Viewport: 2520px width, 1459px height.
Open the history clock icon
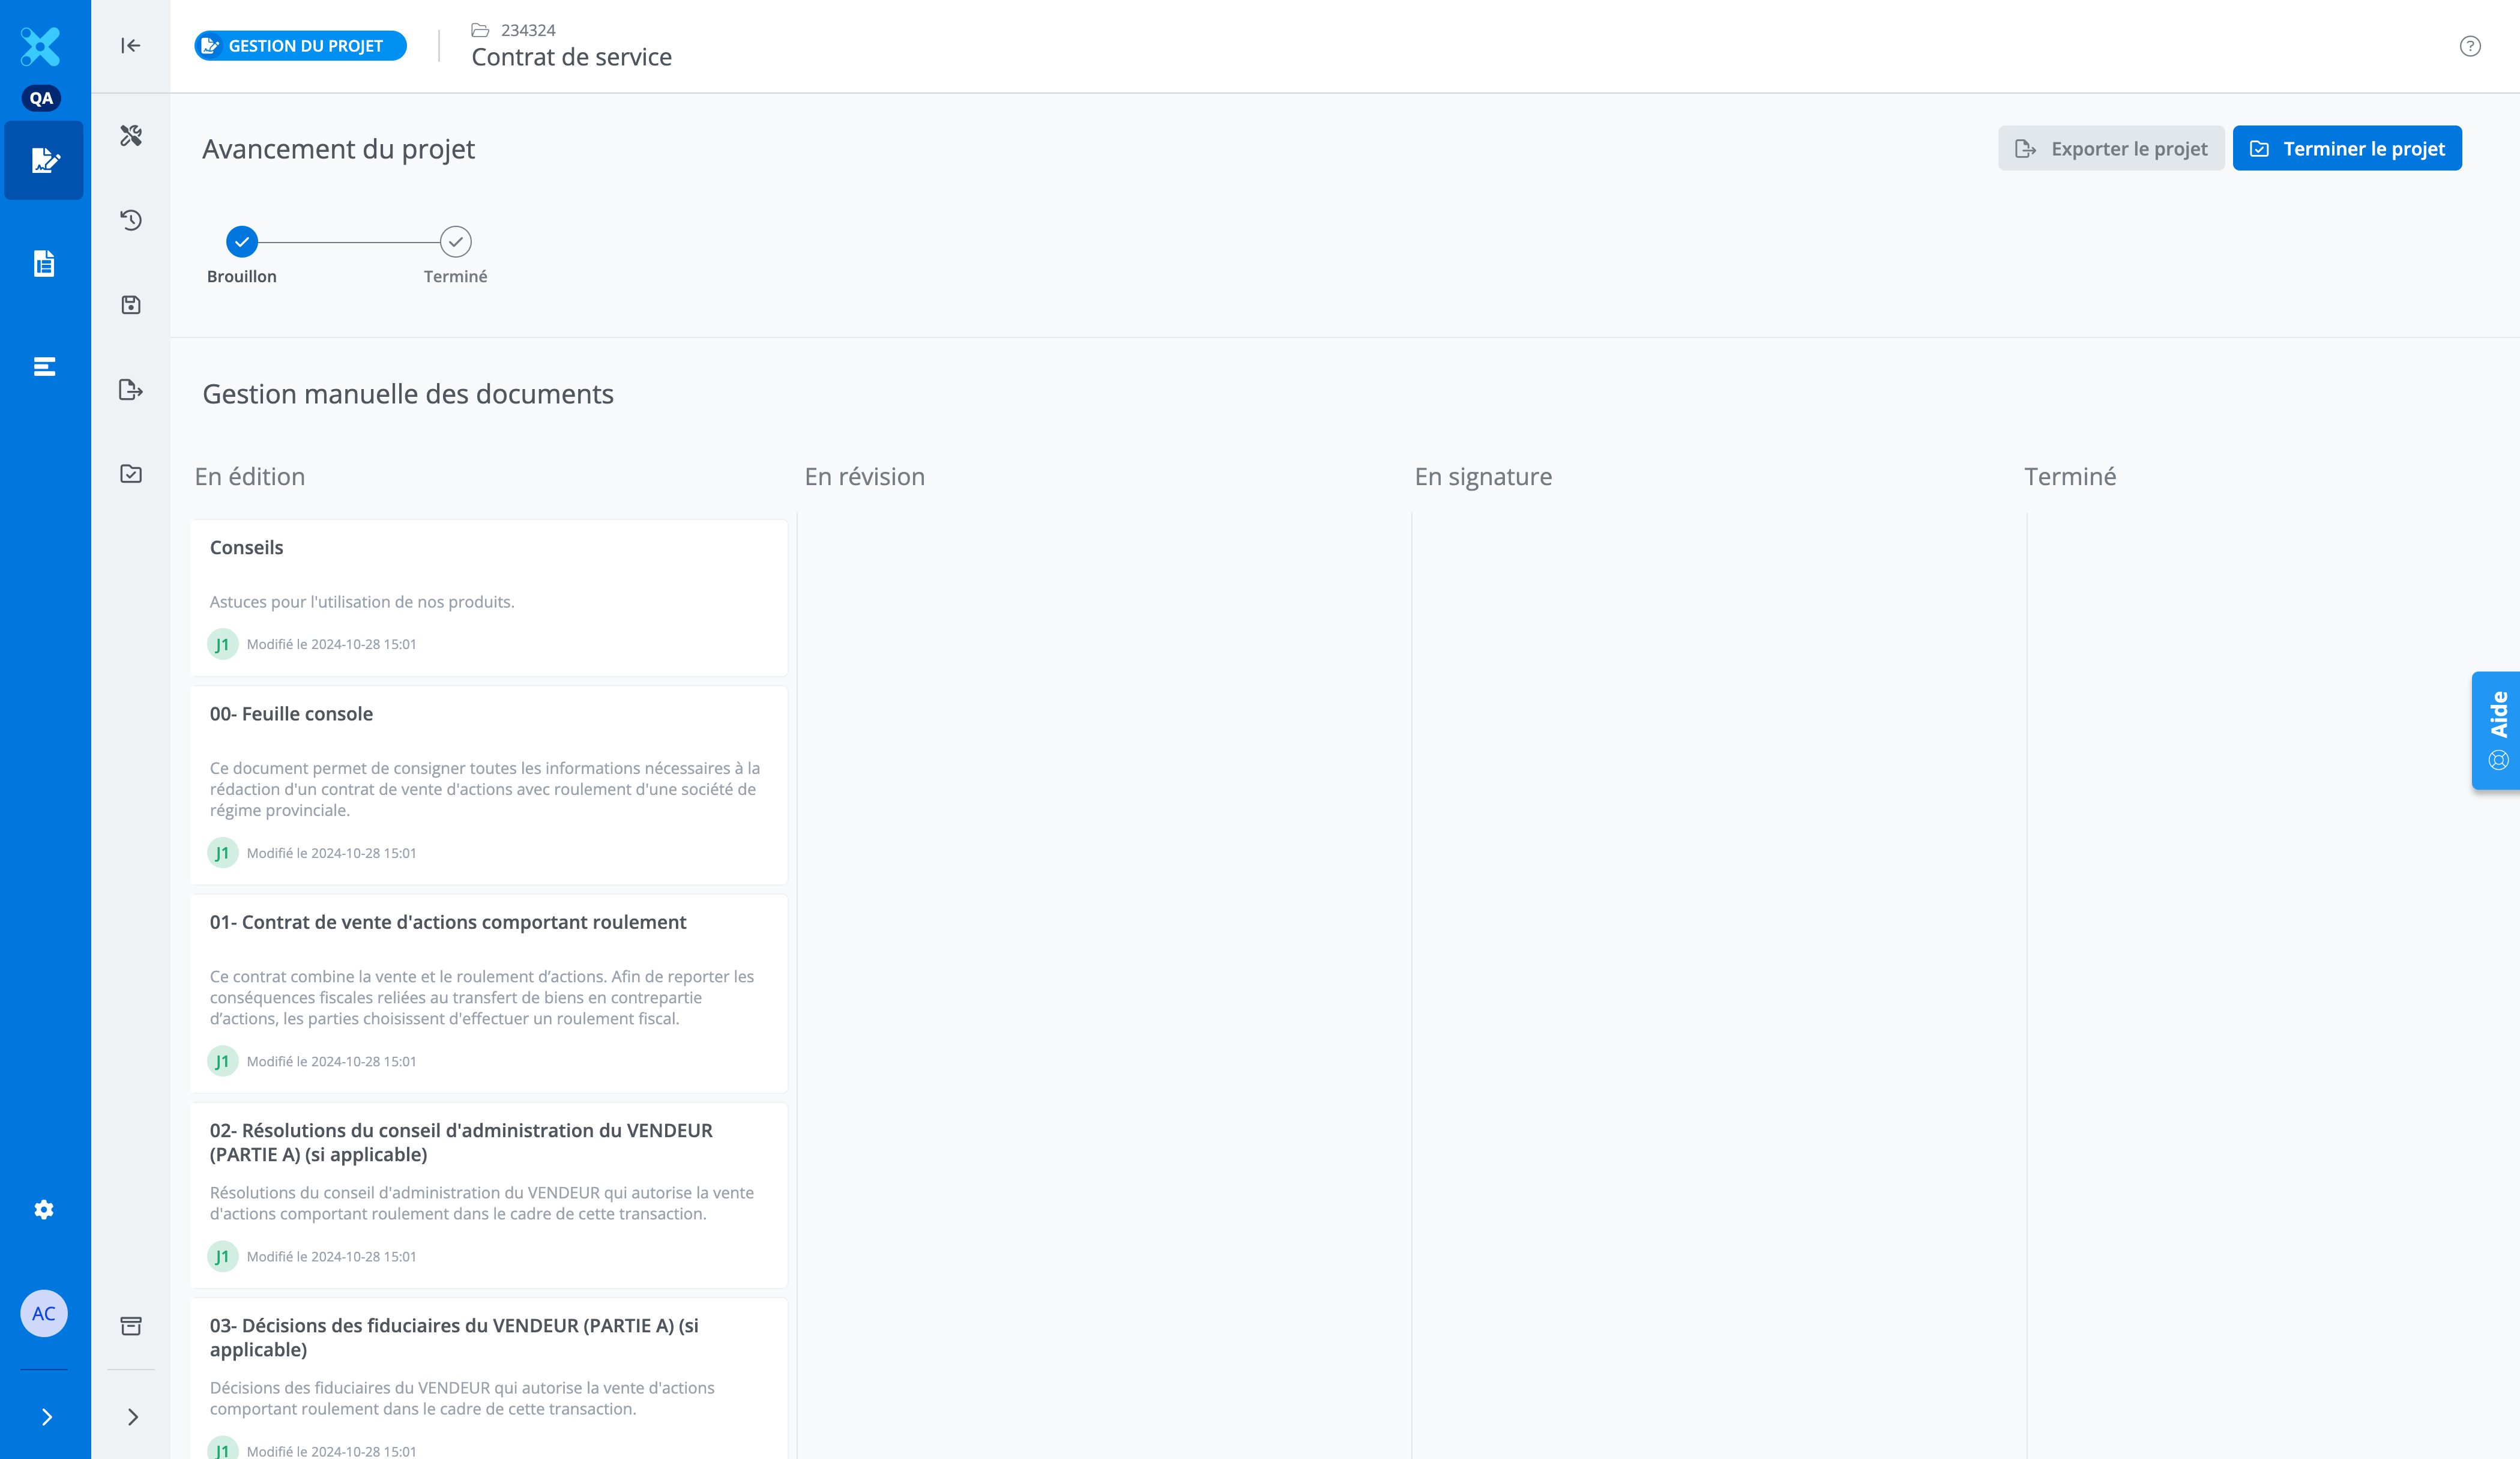(x=131, y=220)
